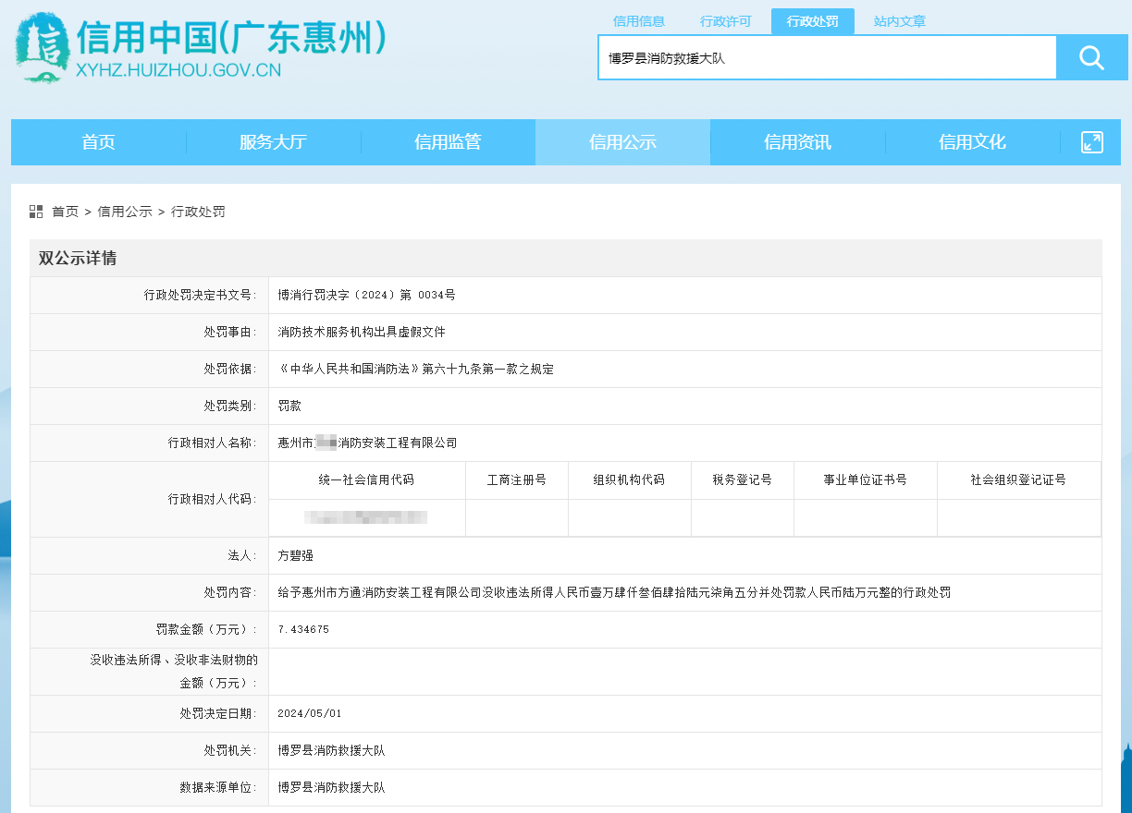Click the 处罚内容 label
The height and width of the screenshot is (813, 1132).
(231, 593)
